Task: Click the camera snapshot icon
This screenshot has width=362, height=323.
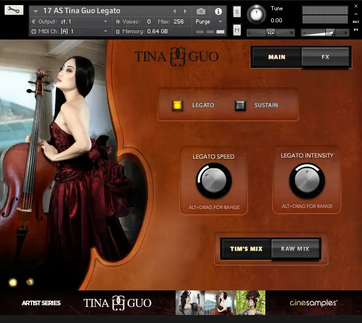Action: pos(201,11)
